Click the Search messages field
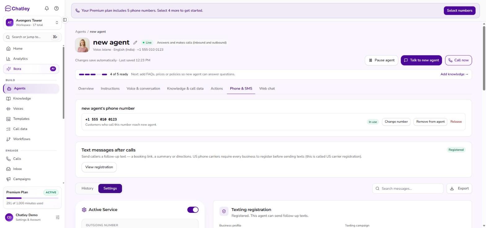Image resolution: width=486 pixels, height=228 pixels. point(408,188)
